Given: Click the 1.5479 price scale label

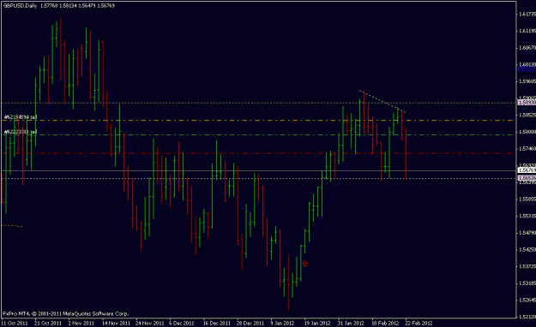Looking at the screenshot, I should coord(527,233).
